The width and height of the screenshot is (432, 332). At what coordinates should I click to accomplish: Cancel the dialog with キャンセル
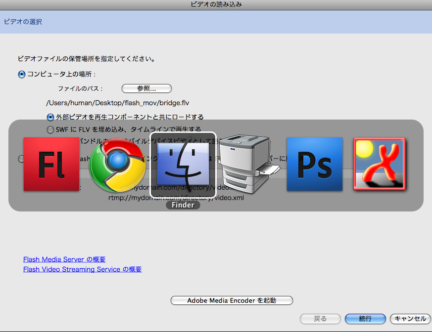pos(411,319)
